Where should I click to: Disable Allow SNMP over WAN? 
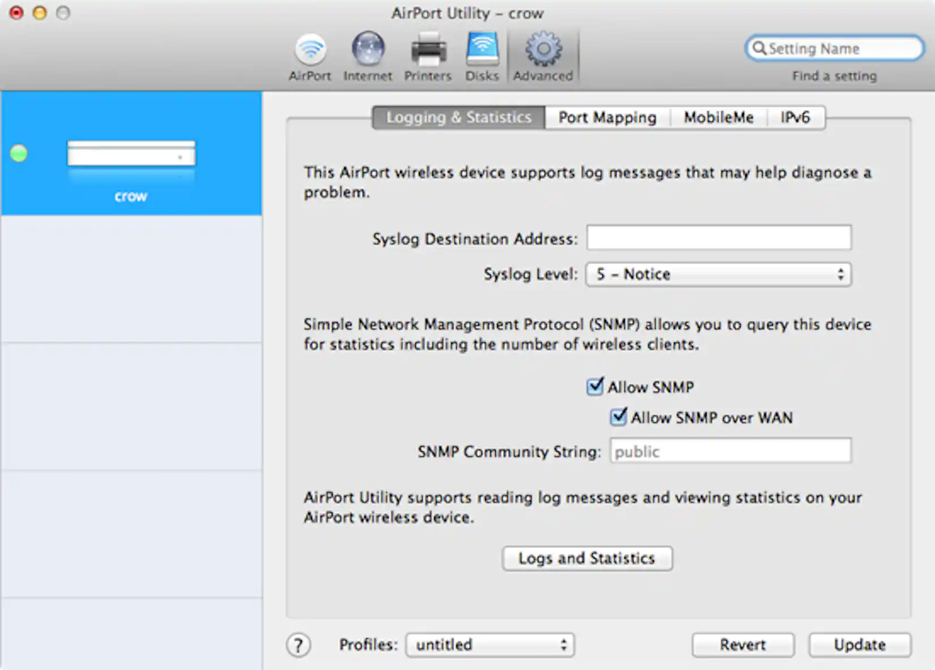coord(618,417)
